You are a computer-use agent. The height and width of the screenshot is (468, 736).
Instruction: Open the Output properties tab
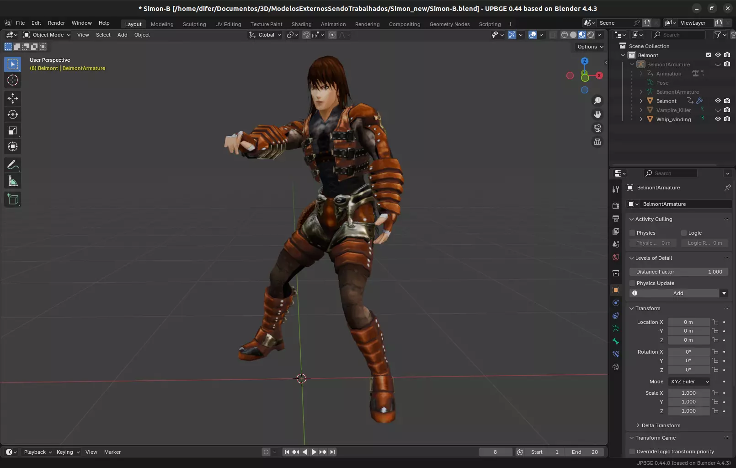pos(616,219)
